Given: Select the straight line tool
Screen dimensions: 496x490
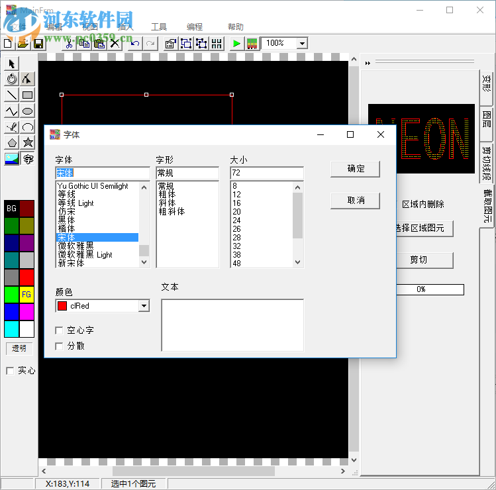Looking at the screenshot, I should tap(12, 95).
